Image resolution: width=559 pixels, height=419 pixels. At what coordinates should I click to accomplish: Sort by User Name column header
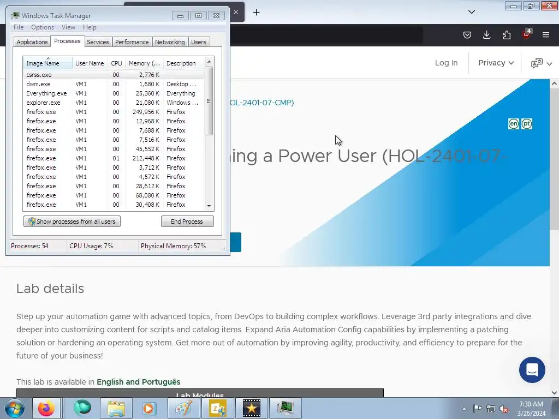[x=90, y=63]
